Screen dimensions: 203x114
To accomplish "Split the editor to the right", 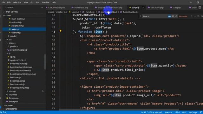I will click(x=200, y=8).
